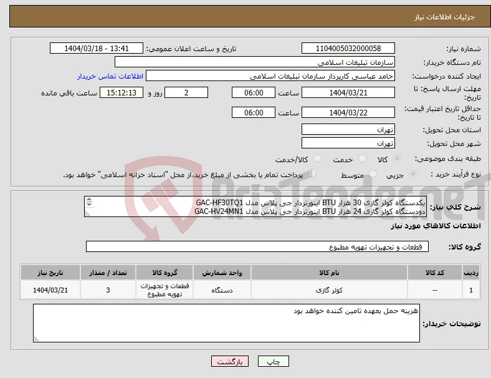Image resolution: width=491 pixels, height=378 pixels.
Task: Click the validity time 06:00 field beside 1404/03/22
Action: point(254,112)
